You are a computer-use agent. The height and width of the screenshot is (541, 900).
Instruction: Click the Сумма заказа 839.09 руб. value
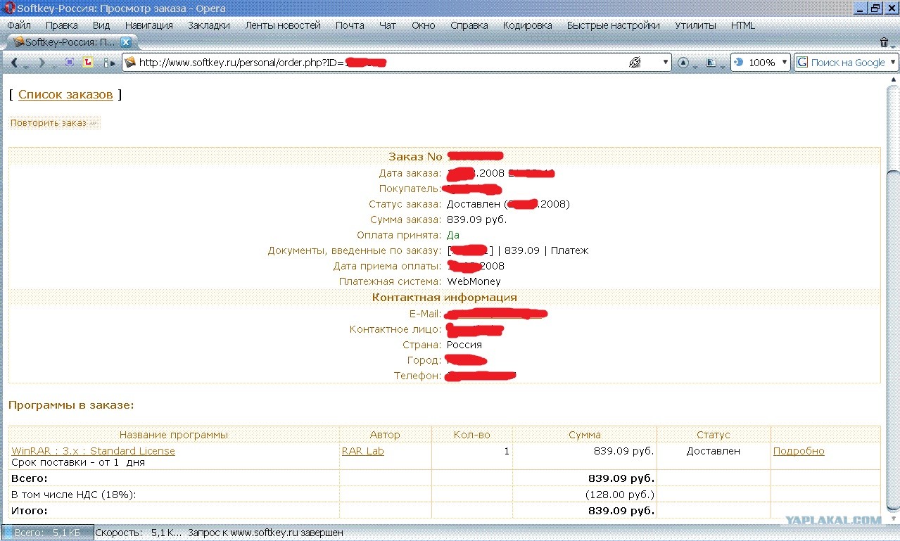pos(476,219)
